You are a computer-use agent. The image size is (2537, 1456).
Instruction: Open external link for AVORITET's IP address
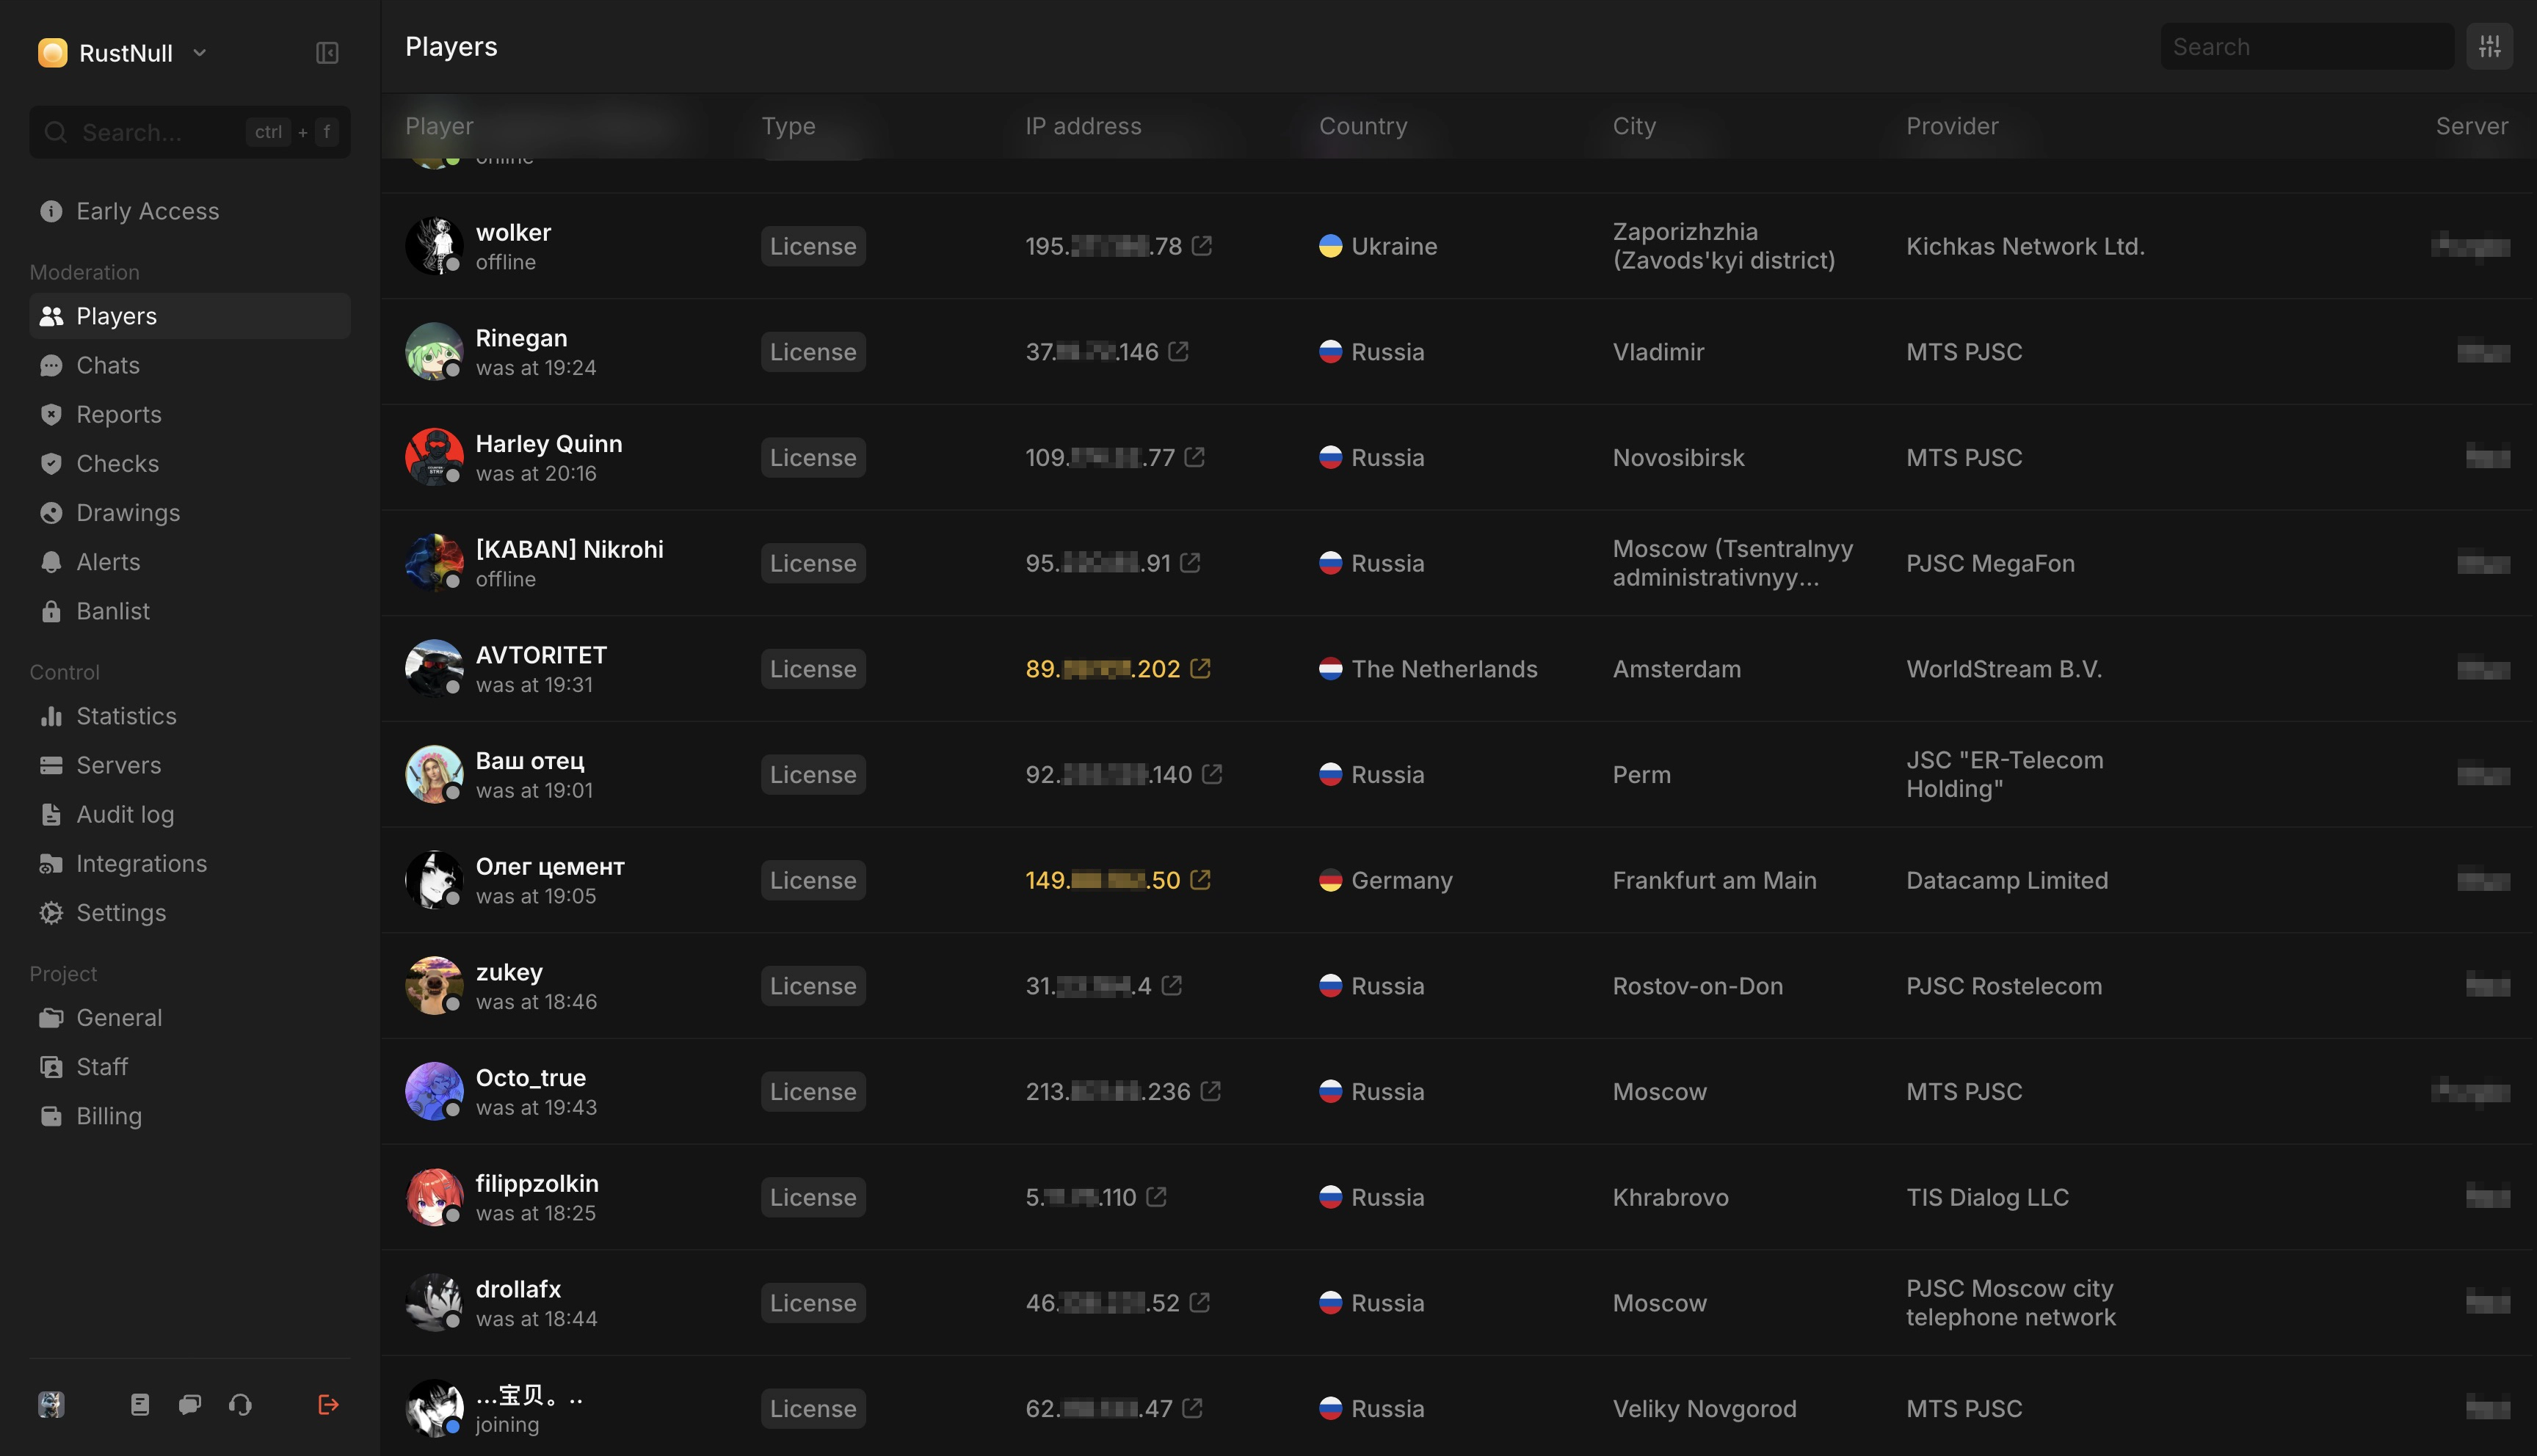[1200, 668]
